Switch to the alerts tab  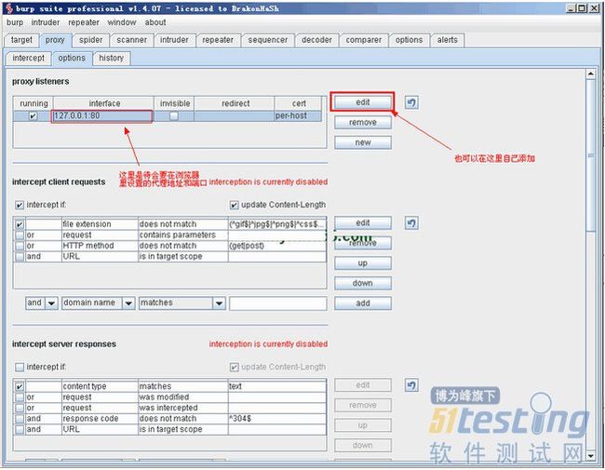point(447,40)
